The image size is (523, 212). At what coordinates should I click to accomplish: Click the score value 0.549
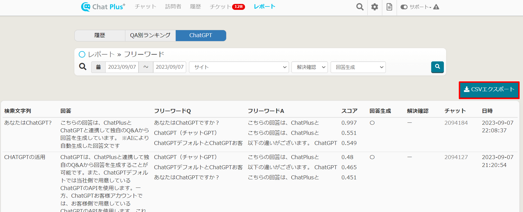(349, 143)
